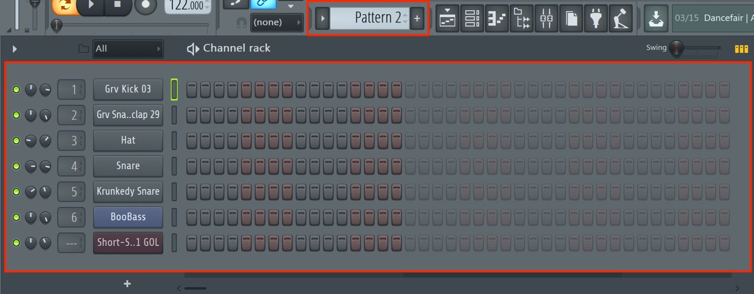Click the Channel rack speaker icon
The height and width of the screenshot is (294, 754).
[193, 49]
